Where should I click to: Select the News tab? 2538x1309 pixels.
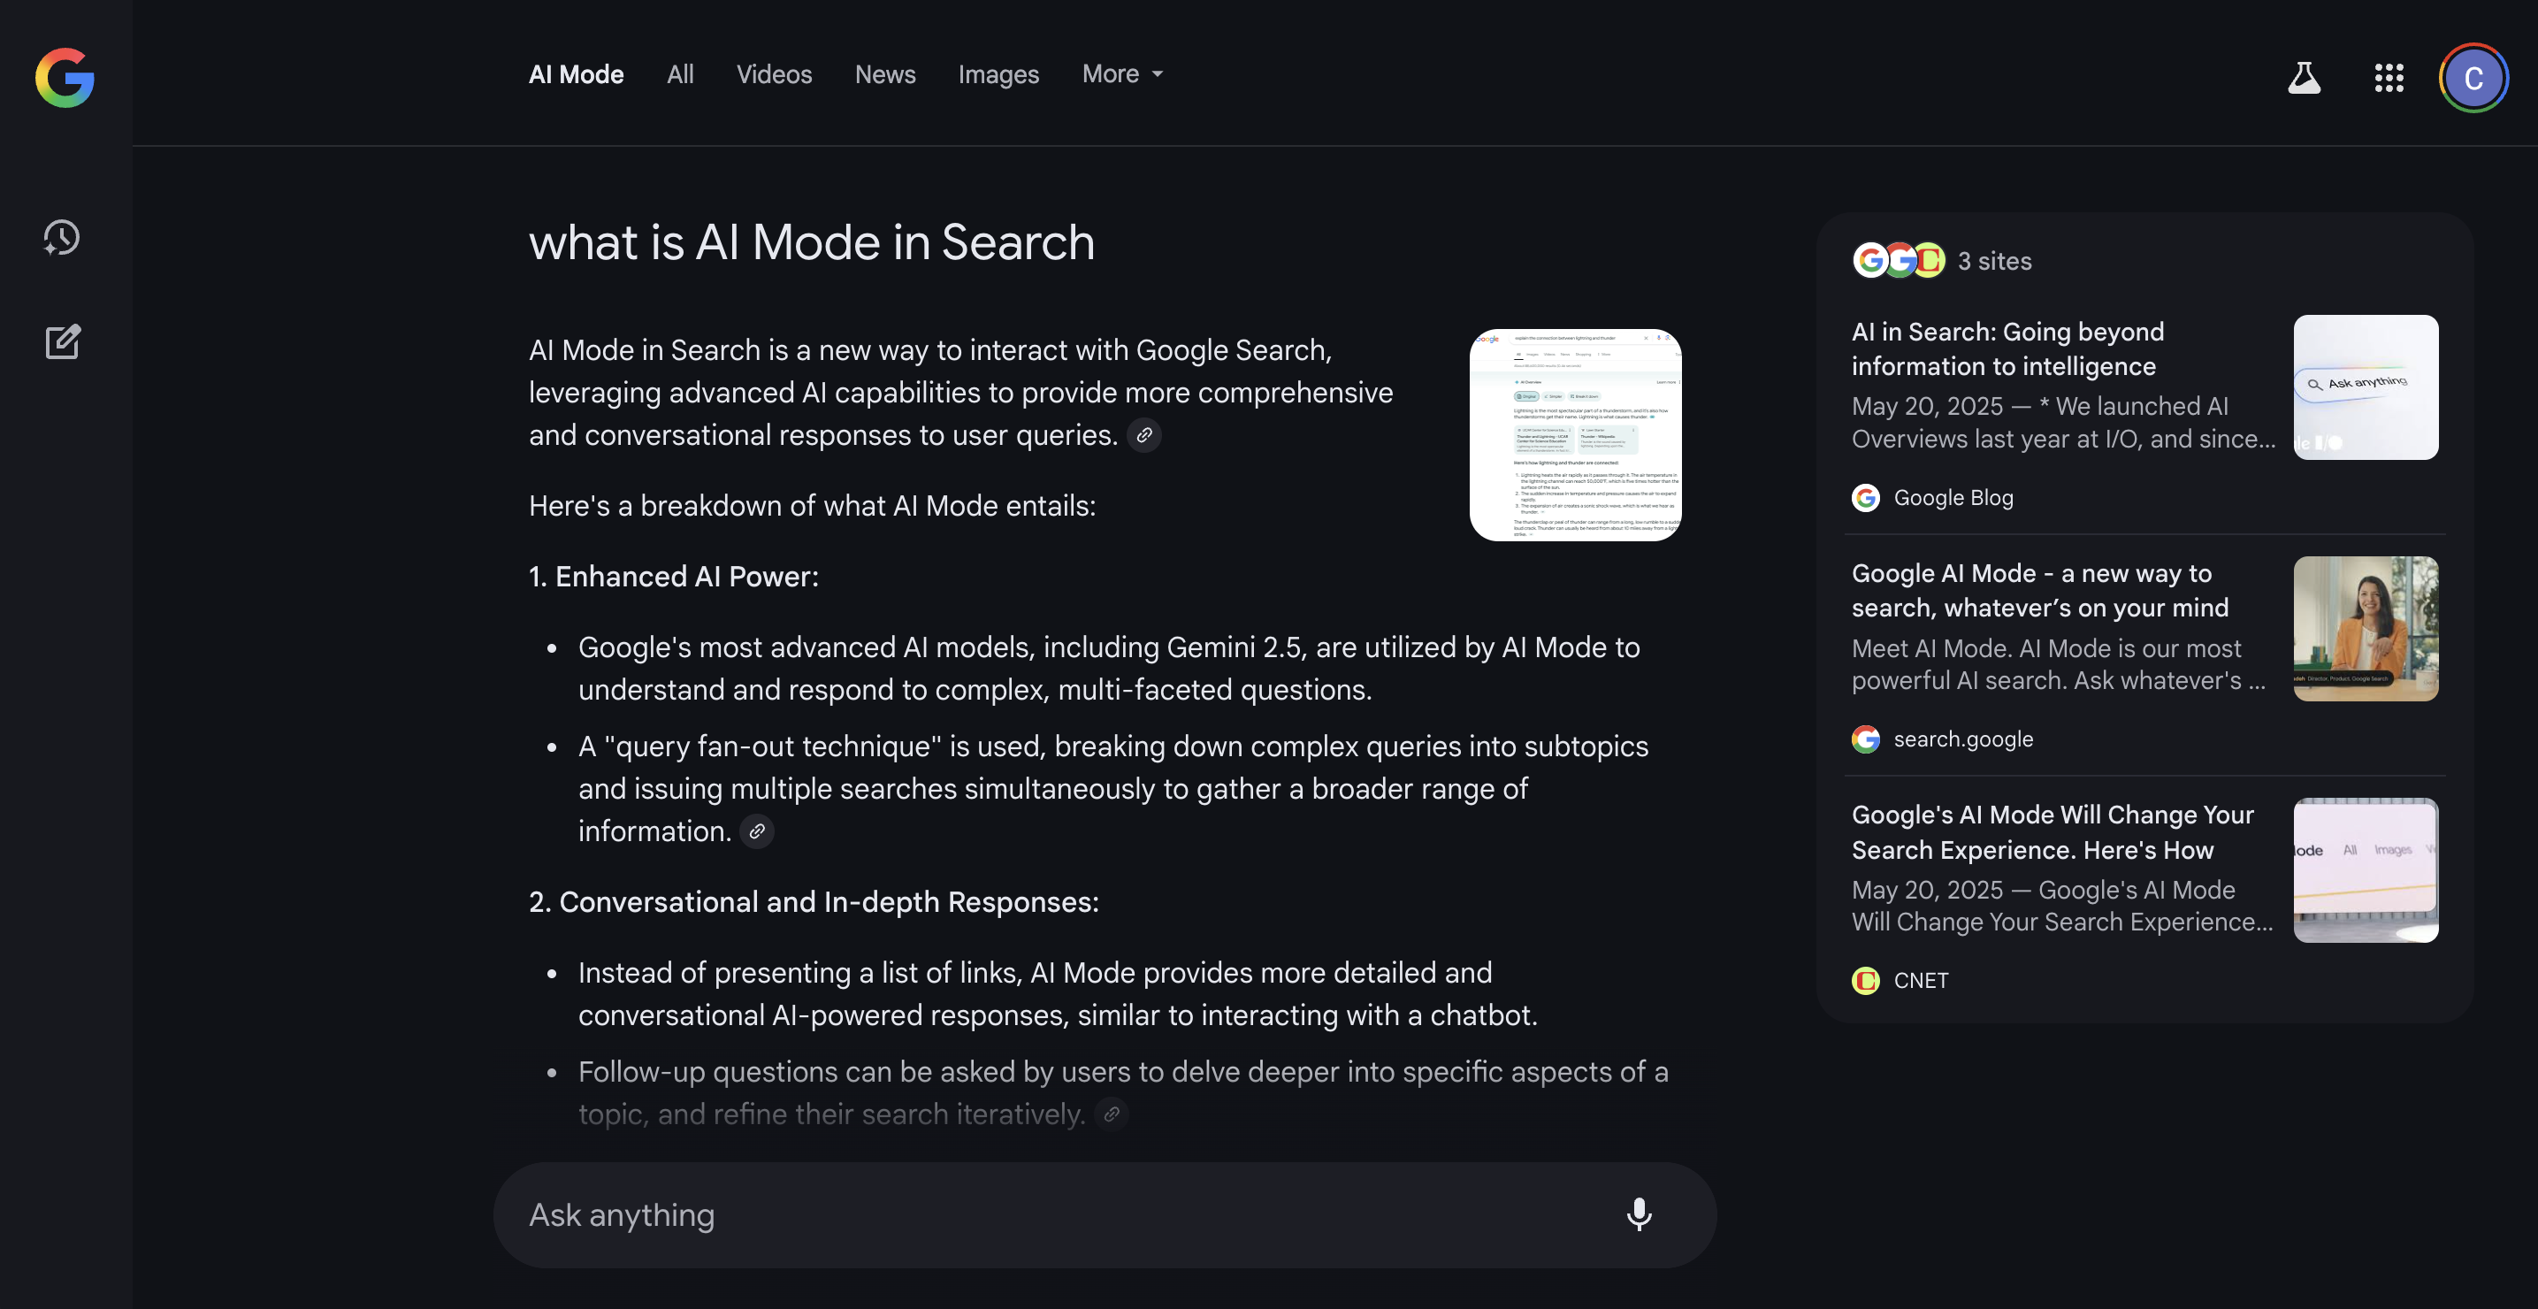pyautogui.click(x=884, y=74)
